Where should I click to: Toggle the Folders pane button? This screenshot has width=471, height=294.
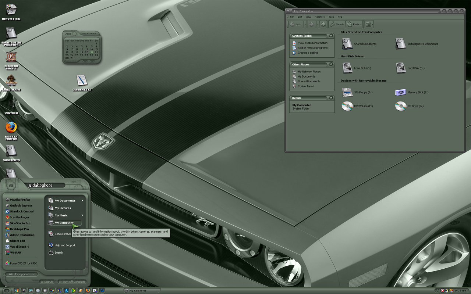tap(354, 24)
